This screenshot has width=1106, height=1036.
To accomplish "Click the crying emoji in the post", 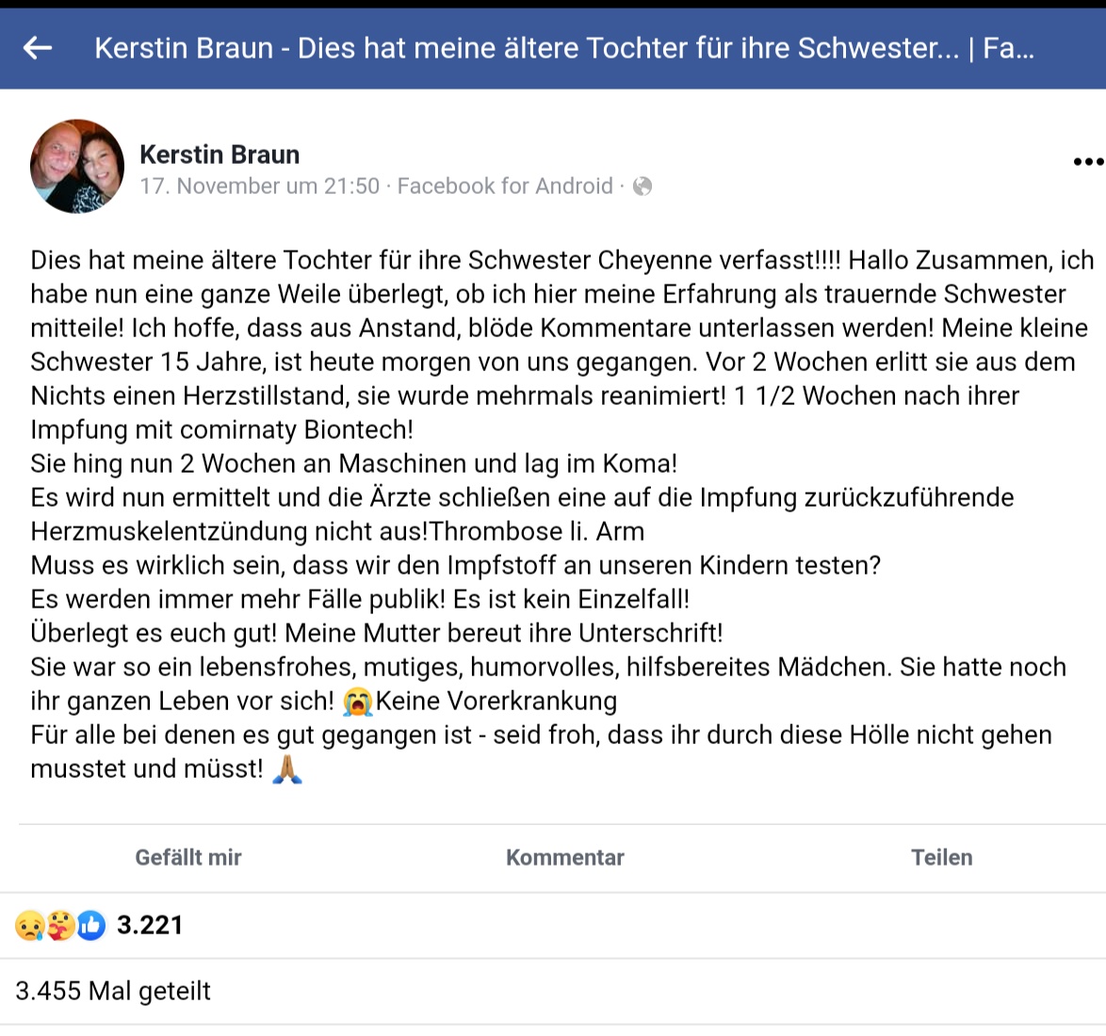I will pos(358,702).
